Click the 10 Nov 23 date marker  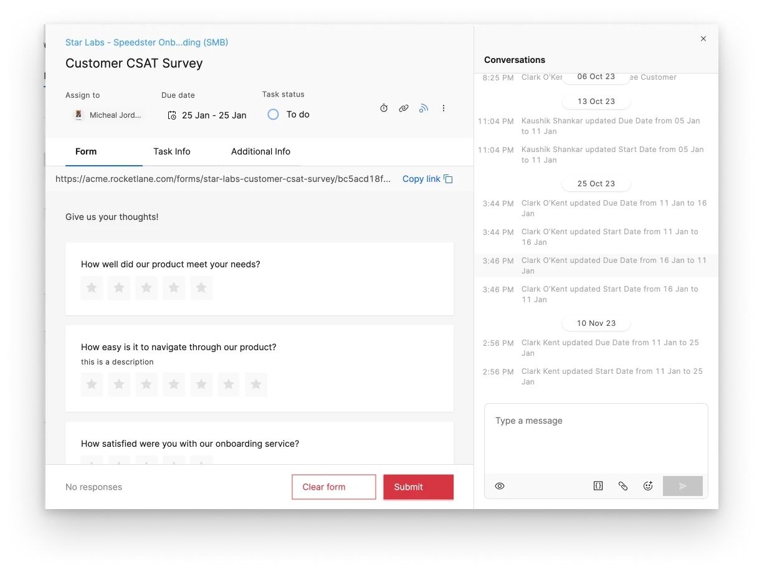596,323
